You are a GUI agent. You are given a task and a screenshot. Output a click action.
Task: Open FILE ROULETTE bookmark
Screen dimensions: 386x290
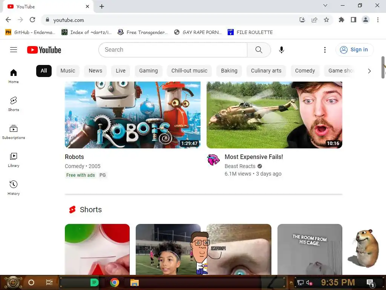coord(250,32)
